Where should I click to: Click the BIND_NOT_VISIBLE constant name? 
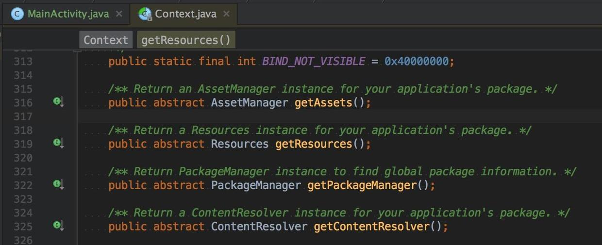(313, 62)
